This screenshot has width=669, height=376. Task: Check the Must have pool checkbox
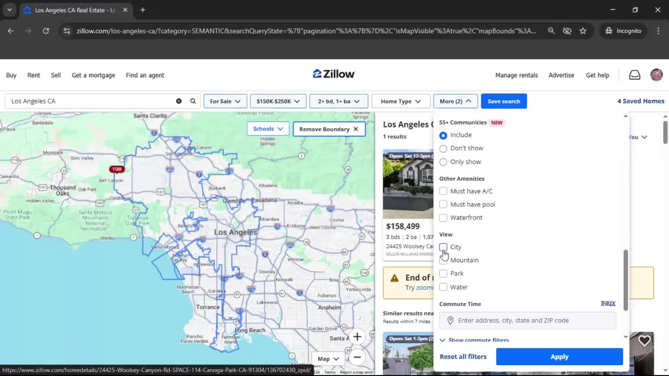point(443,204)
